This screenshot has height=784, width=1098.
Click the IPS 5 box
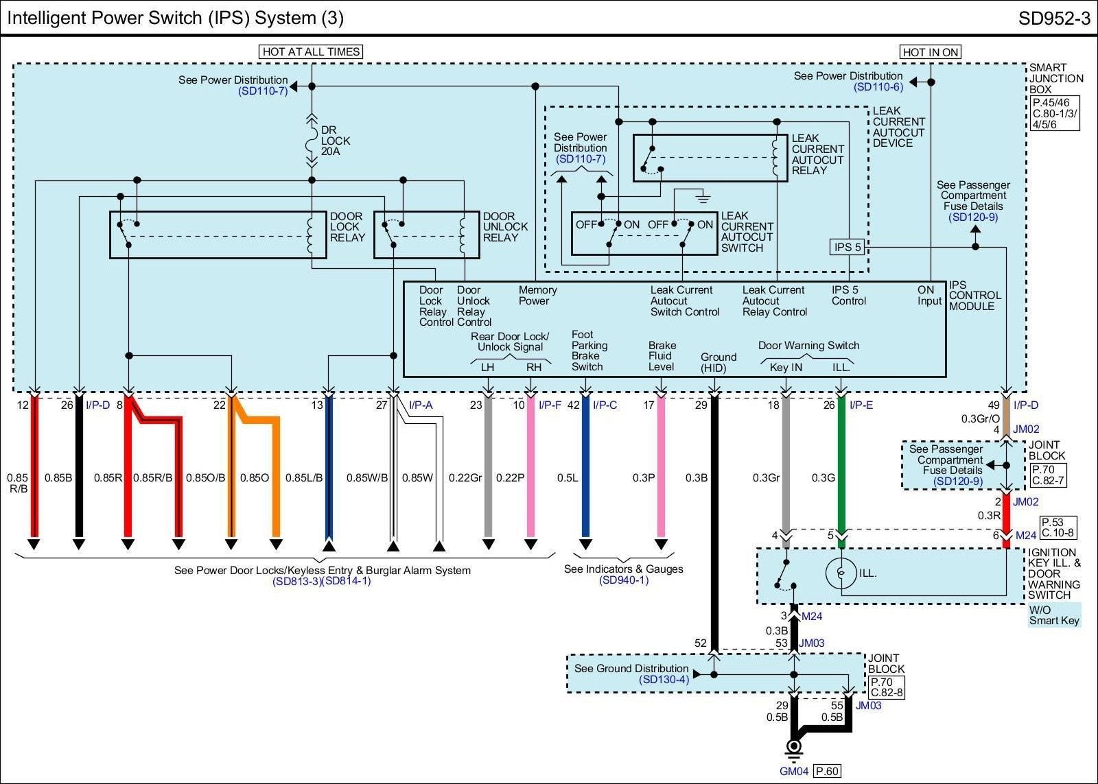(847, 247)
